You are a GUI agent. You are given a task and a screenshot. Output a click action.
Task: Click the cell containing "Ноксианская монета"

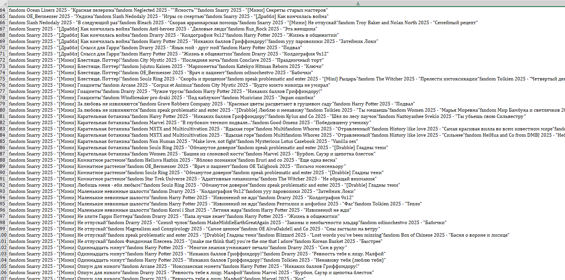(286, 266)
